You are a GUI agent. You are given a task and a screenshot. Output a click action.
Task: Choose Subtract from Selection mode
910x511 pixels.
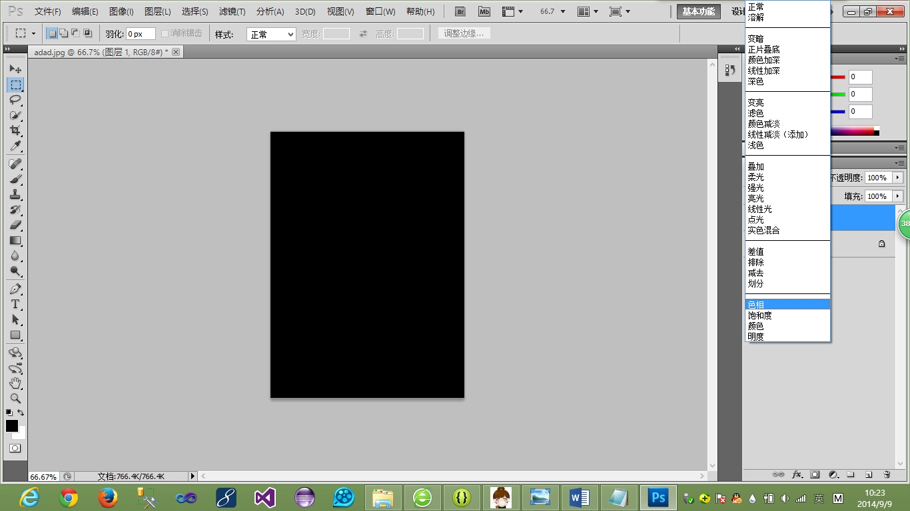75,33
